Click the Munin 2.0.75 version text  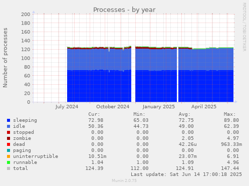[x=124, y=180]
